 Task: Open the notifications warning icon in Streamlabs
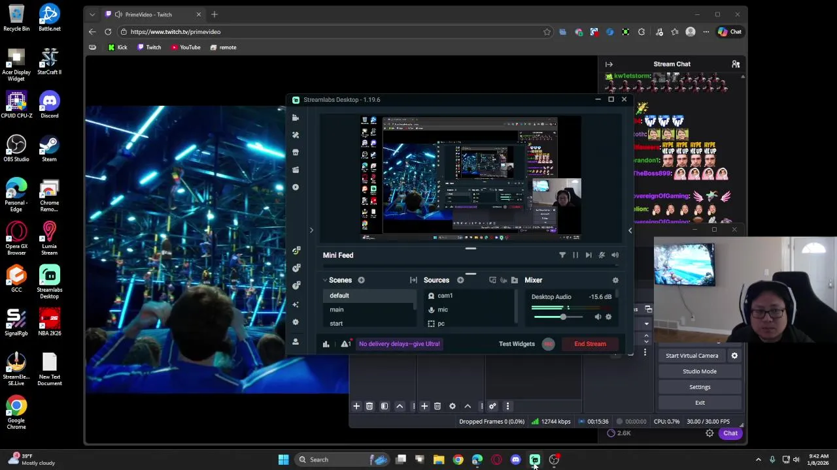[345, 344]
